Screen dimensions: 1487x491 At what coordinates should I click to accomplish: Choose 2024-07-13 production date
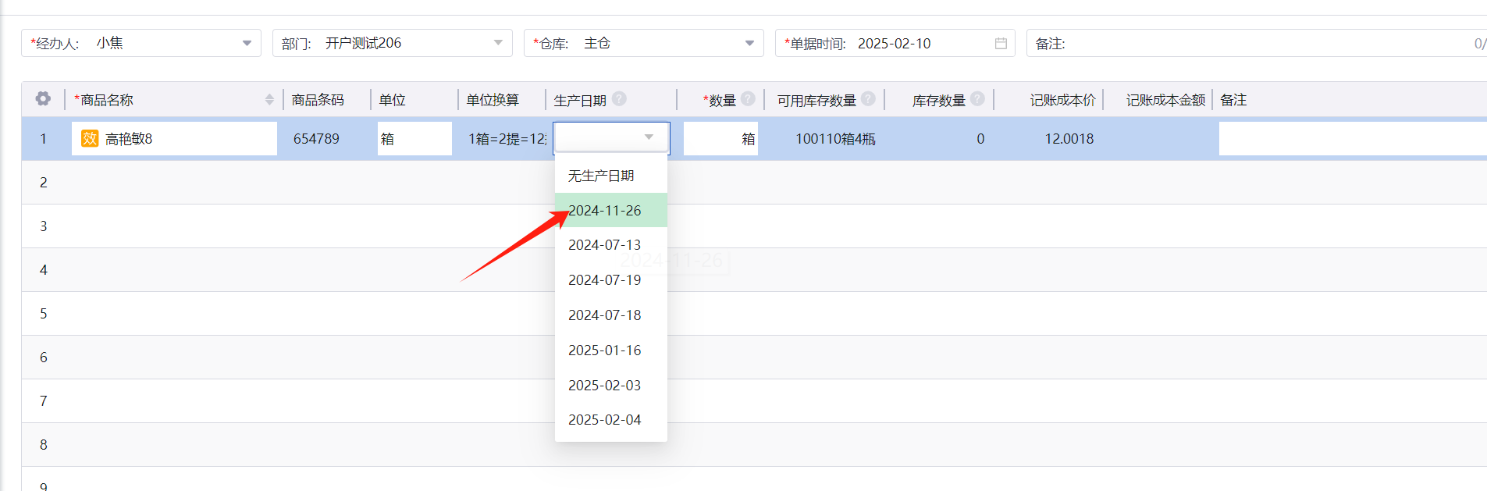tap(605, 245)
